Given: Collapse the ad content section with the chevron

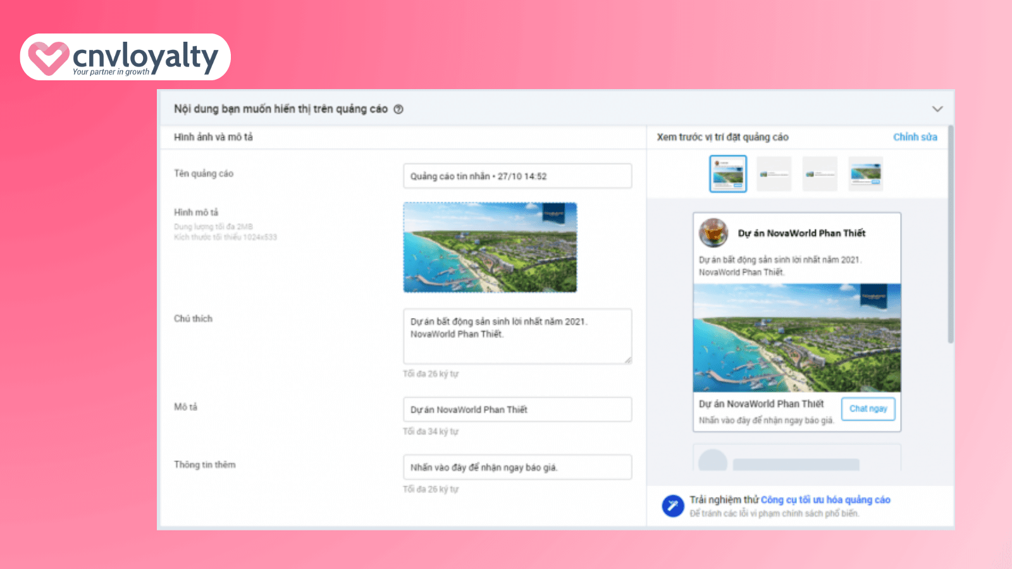Looking at the screenshot, I should tap(937, 109).
